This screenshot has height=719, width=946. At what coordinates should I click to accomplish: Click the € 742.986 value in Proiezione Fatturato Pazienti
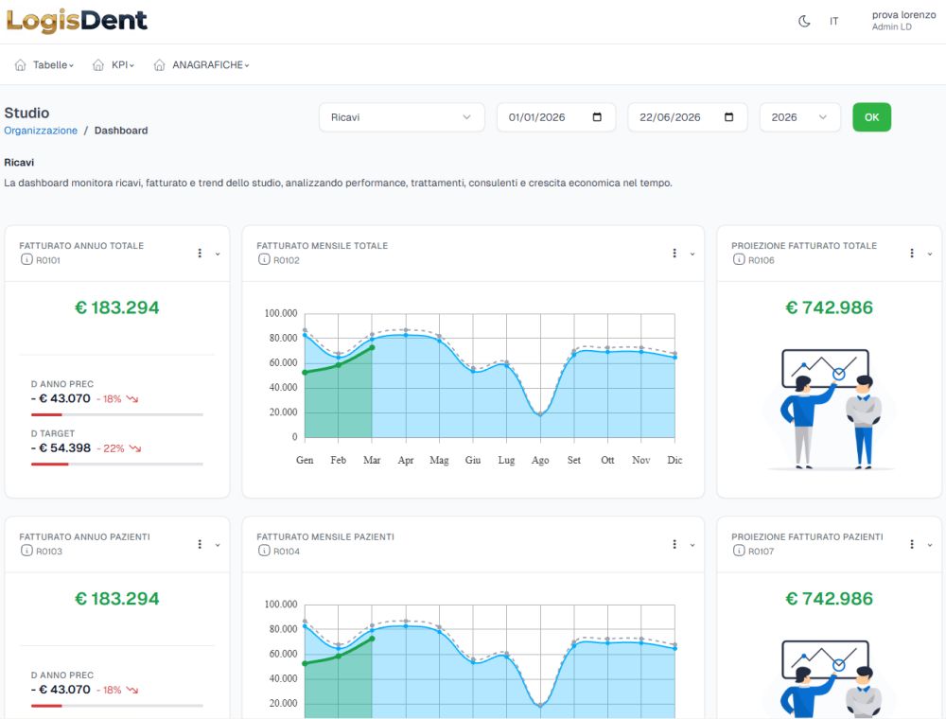pyautogui.click(x=829, y=598)
